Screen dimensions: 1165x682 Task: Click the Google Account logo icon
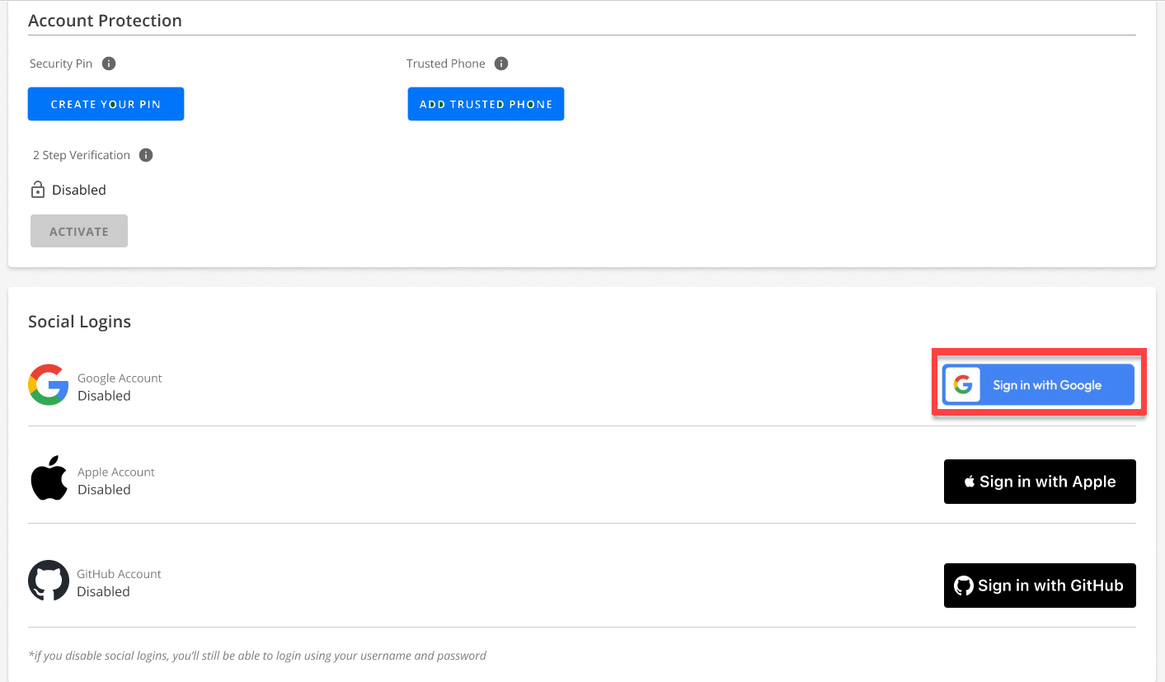[x=48, y=384]
